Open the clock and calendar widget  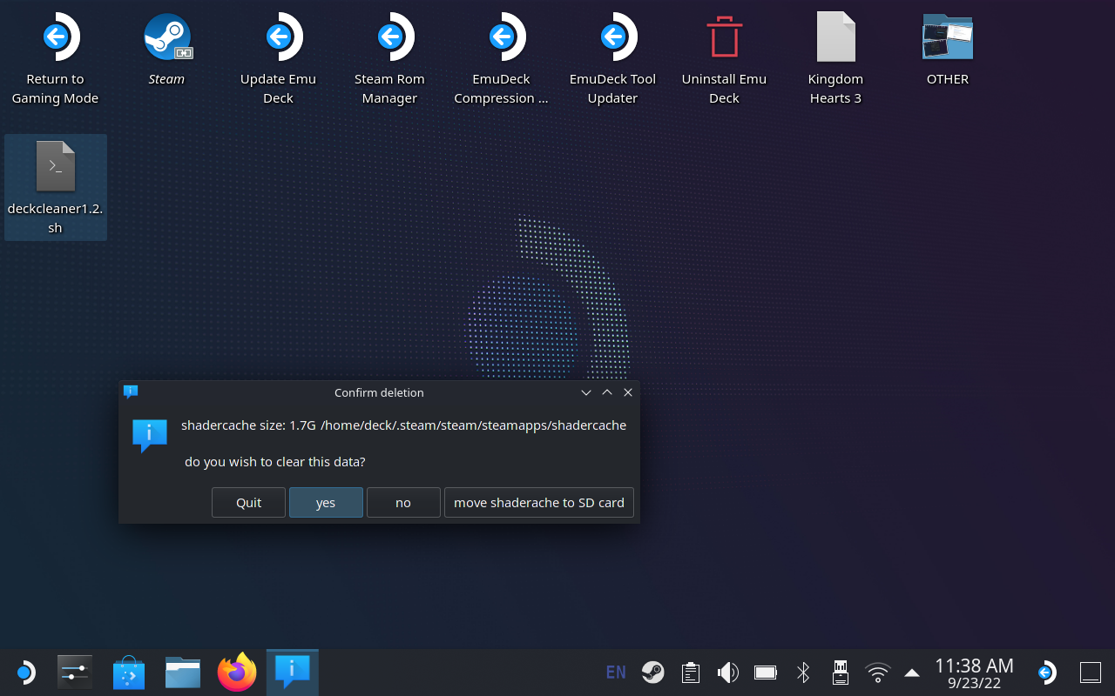[x=974, y=673]
